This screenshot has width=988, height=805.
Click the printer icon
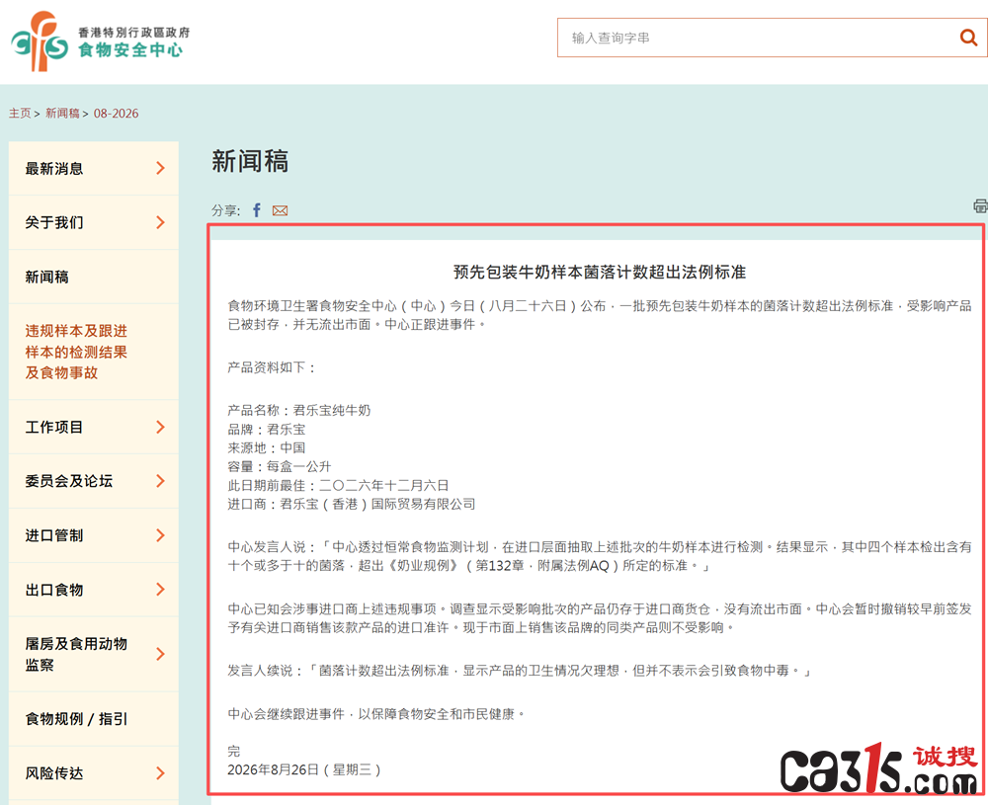pyautogui.click(x=980, y=206)
